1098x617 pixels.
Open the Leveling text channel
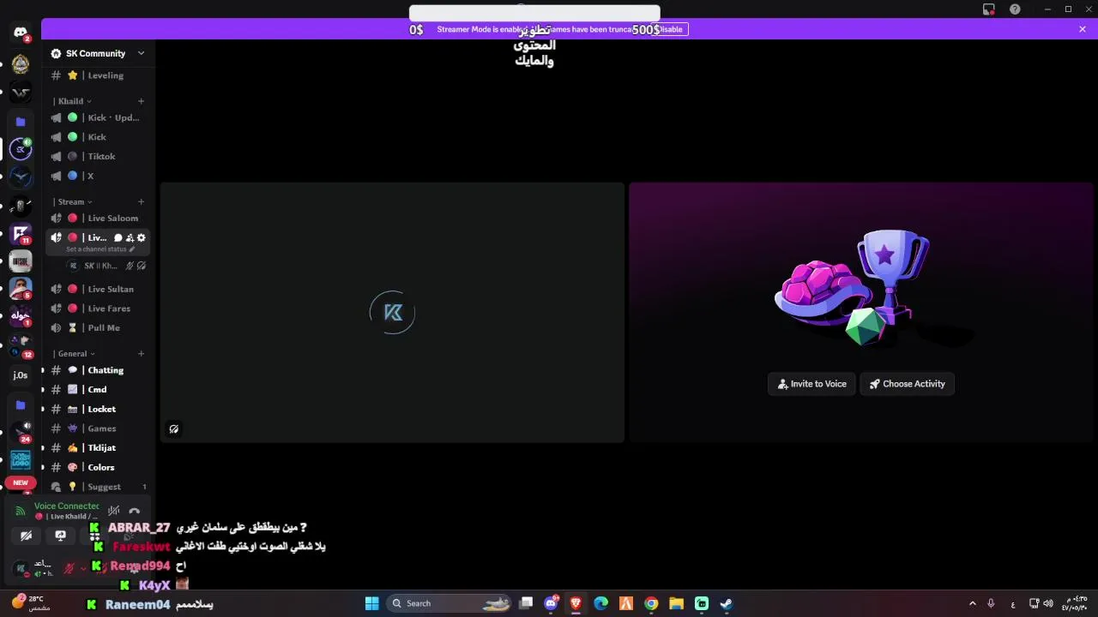(97, 75)
